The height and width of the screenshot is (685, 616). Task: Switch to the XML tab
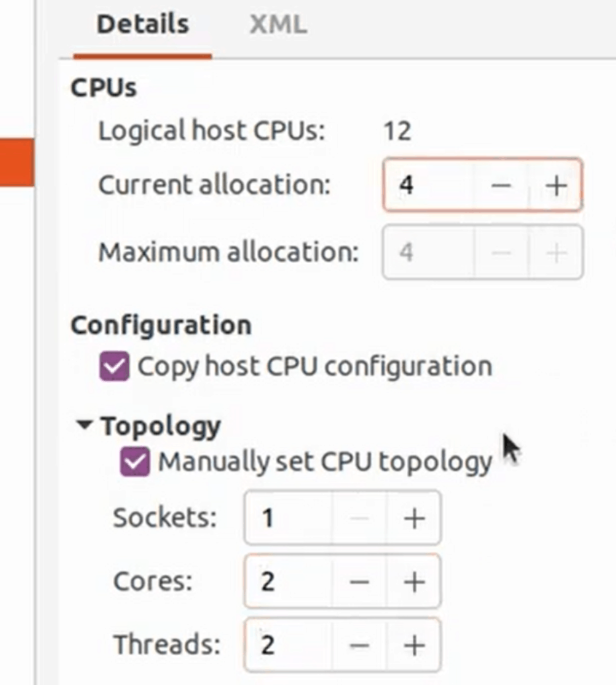click(x=277, y=24)
